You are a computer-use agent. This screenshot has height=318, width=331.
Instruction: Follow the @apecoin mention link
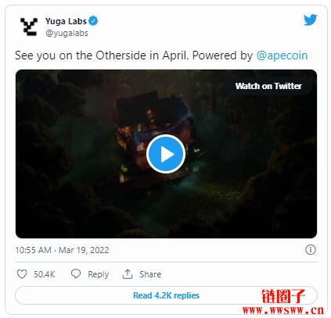282,55
